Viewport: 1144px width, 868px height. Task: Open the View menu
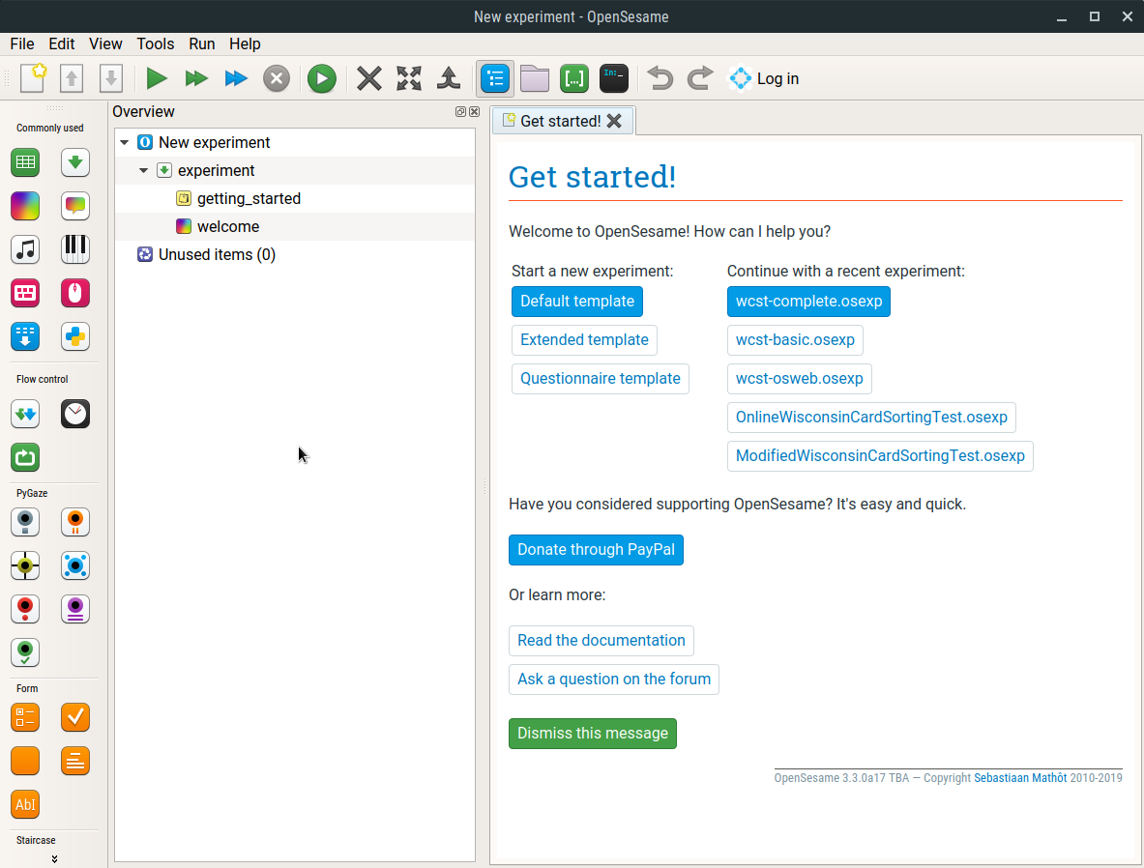(105, 43)
